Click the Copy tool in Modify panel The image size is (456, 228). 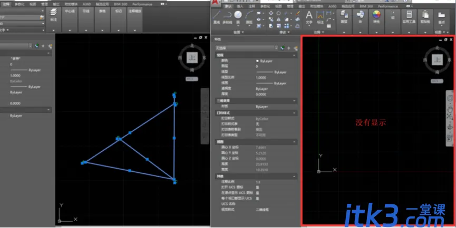[271, 19]
